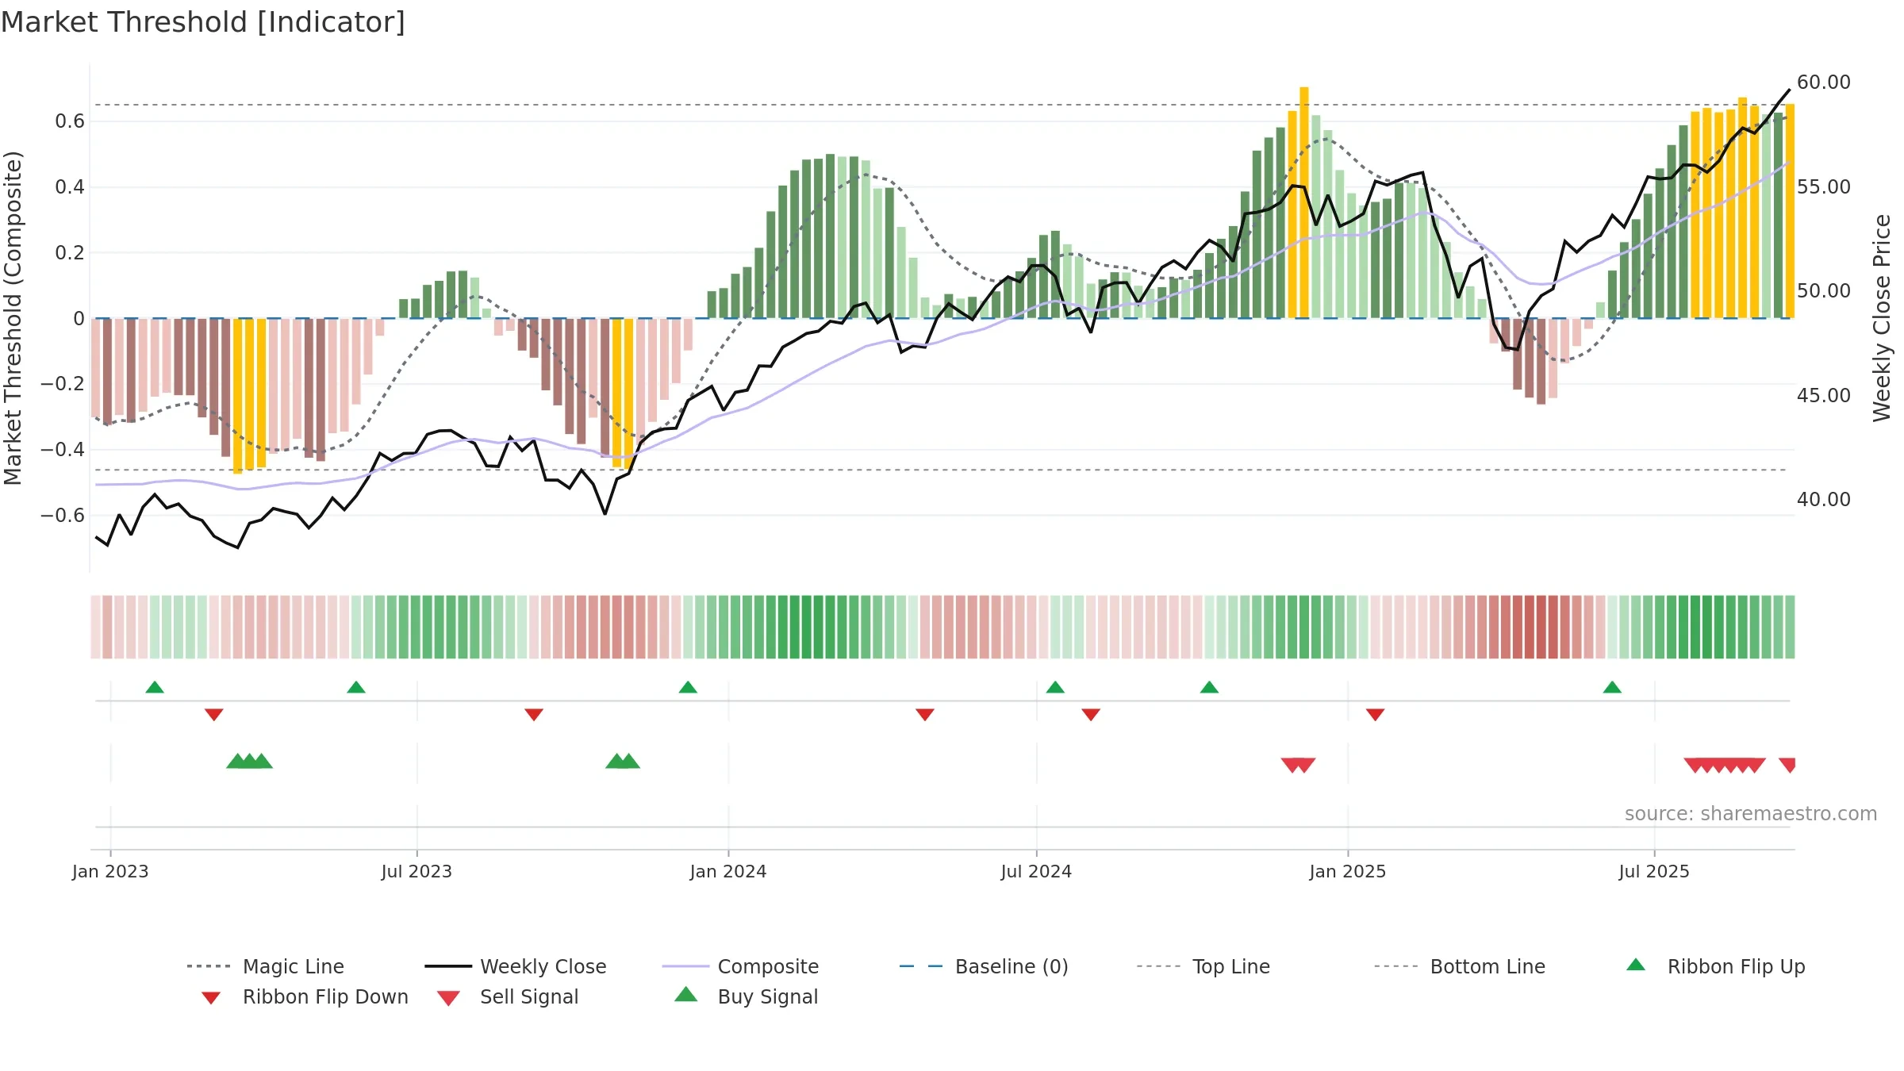Click the first ribbon flip down marker in 2023

[x=214, y=715]
